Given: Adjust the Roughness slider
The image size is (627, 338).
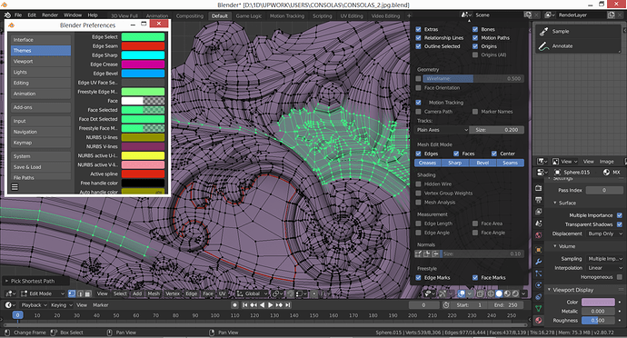Looking at the screenshot, I should click(598, 321).
